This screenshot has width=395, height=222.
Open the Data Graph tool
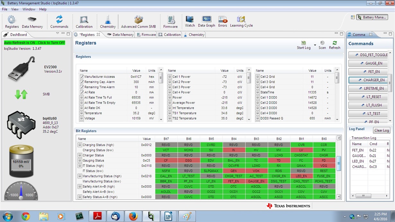point(206,21)
